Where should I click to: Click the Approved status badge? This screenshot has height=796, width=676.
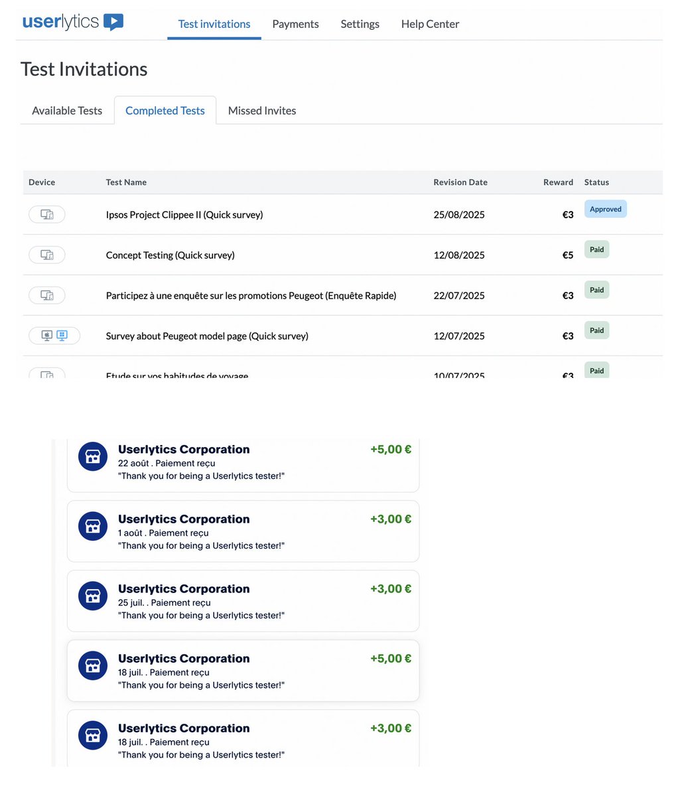click(x=606, y=209)
